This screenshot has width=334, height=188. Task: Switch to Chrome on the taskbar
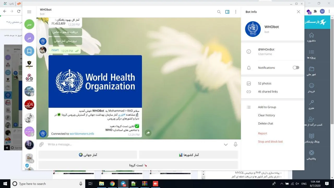coord(112,184)
